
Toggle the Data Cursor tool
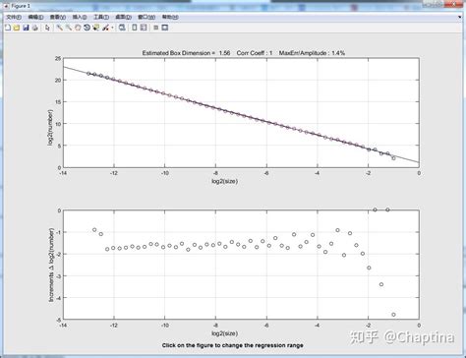(96, 28)
